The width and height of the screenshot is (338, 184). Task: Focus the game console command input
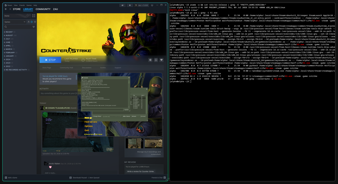[102, 110]
